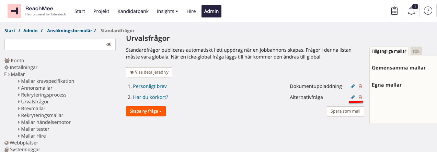Screen dimensions: 437x152
Task: Edit the Har du körkort question
Action: (353, 98)
